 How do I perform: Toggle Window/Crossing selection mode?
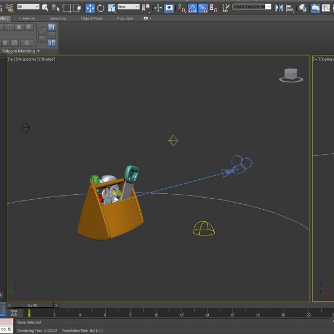click(77, 8)
